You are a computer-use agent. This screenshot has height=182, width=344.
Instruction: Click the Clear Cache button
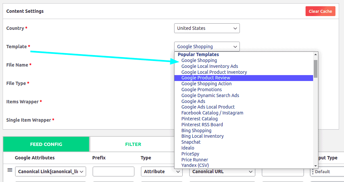320,11
